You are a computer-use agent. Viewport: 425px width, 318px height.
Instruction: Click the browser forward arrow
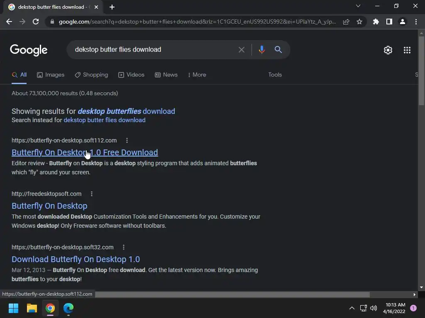coord(22,22)
